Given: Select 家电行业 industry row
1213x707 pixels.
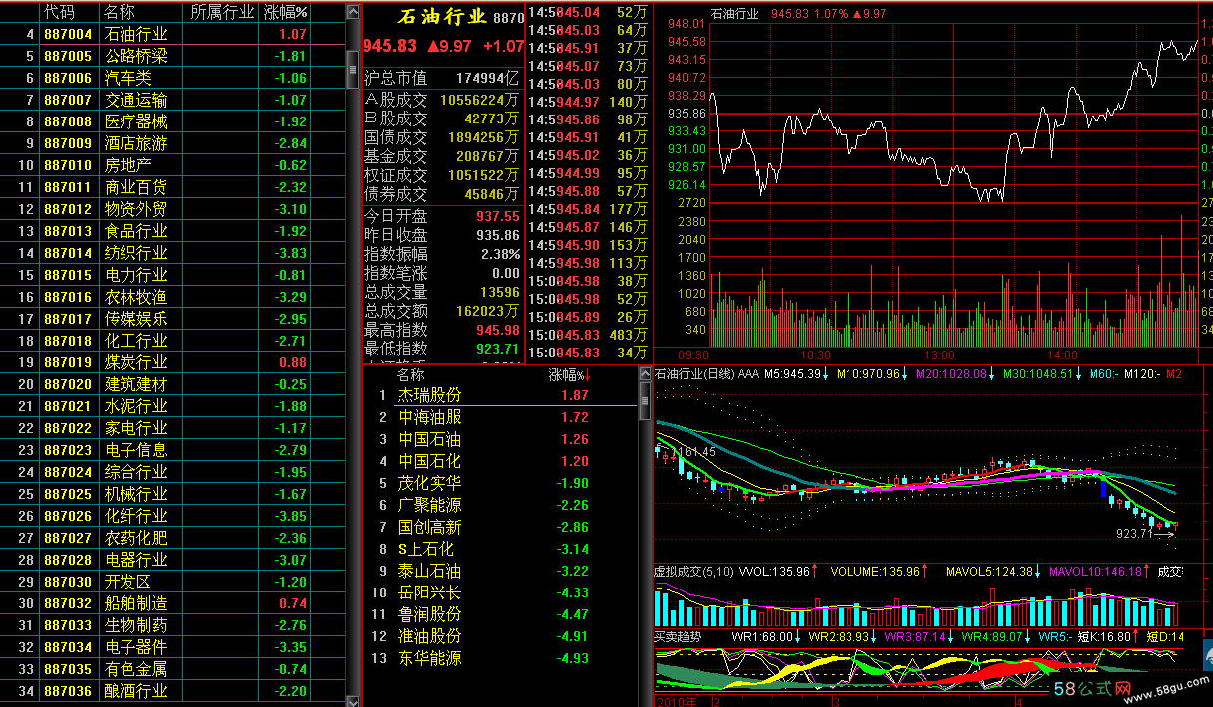Looking at the screenshot, I should (172, 428).
